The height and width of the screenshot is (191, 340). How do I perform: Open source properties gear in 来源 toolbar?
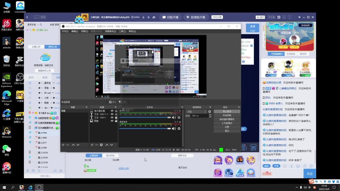pos(101,145)
